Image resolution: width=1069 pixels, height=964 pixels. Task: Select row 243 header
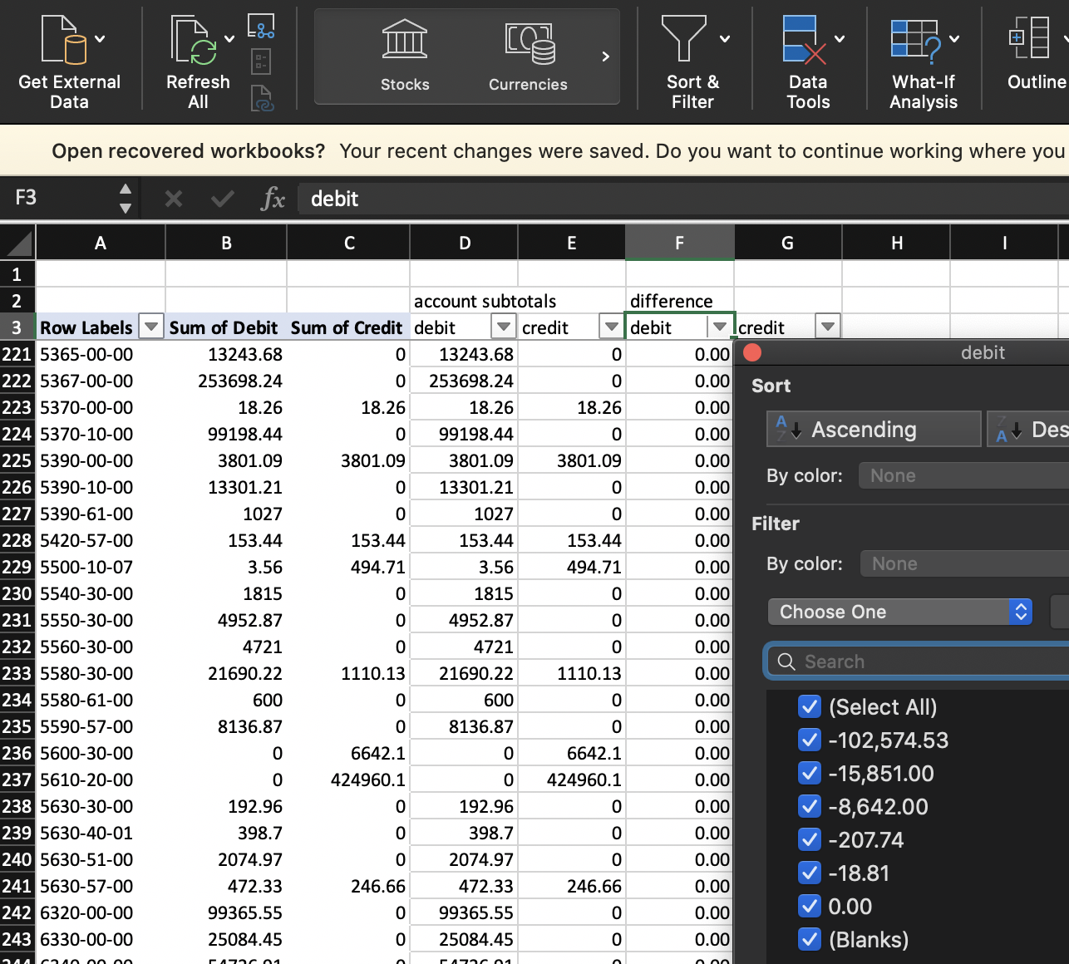[17, 939]
